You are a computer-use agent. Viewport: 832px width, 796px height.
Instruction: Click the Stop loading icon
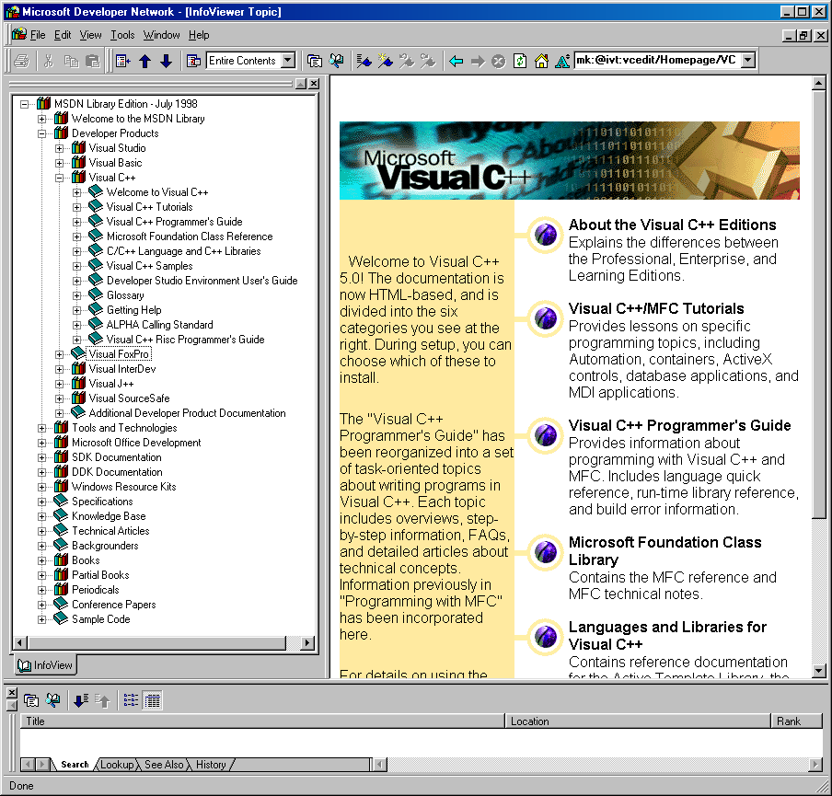pos(498,61)
